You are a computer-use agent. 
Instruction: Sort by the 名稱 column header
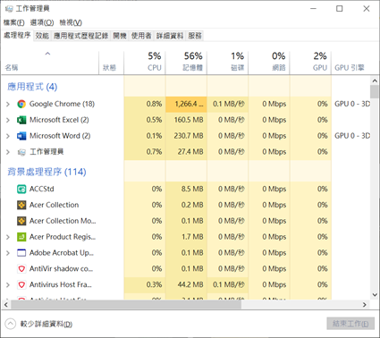pos(50,62)
